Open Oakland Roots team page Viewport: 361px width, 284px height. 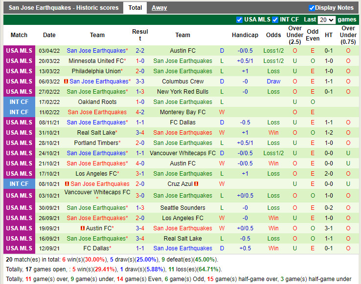[97, 102]
